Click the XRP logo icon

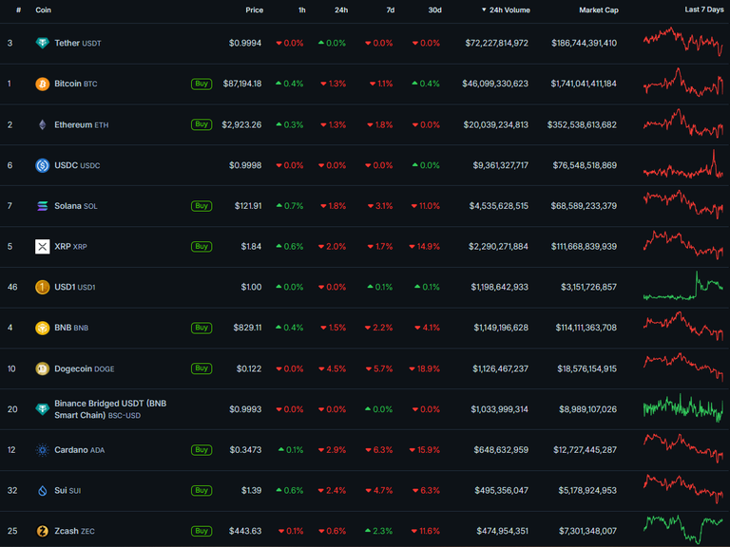coord(43,247)
